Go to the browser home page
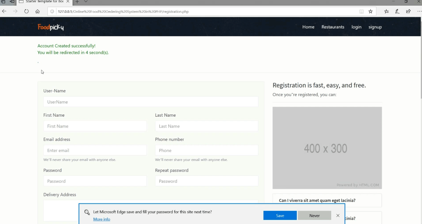422x224 pixels. click(x=37, y=11)
